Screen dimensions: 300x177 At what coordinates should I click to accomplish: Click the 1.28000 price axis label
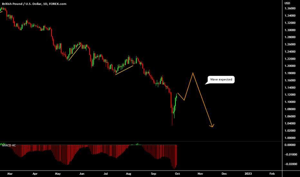290,37
